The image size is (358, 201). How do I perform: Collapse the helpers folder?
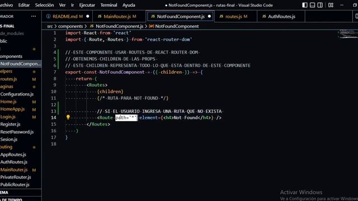click(x=21, y=71)
